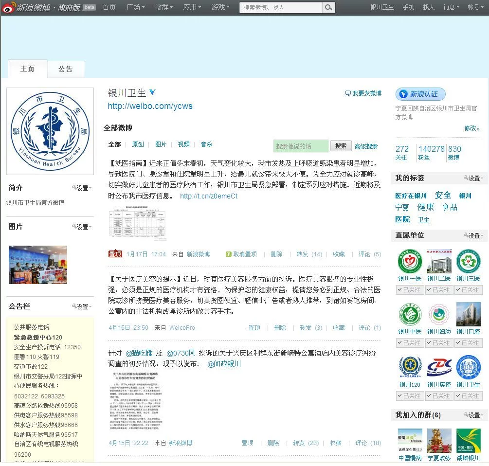Filter weibo by 图片
The image size is (489, 466).
[161, 144]
